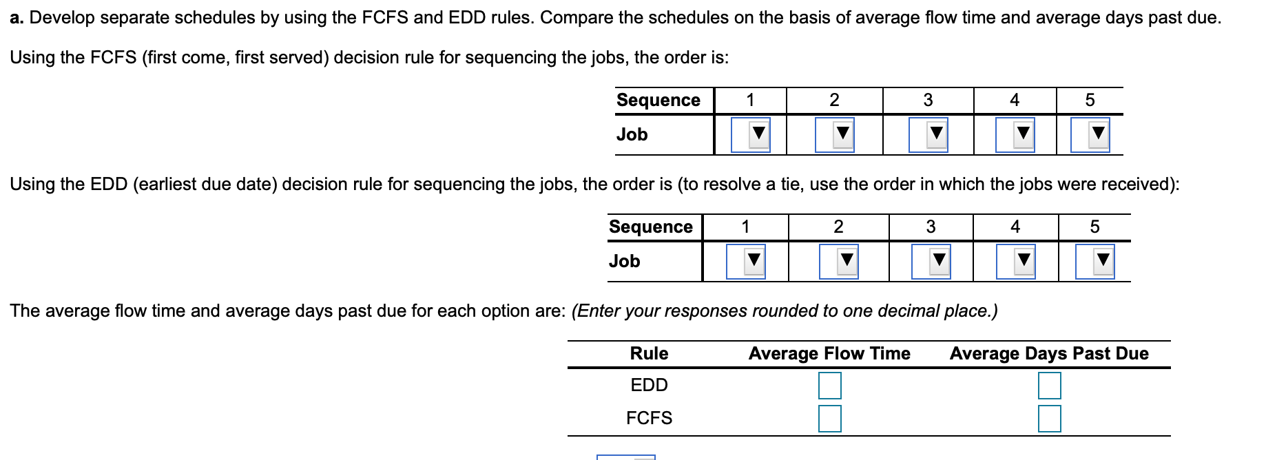Viewport: 1266px width, 460px height.
Task: Select the FCFS Average Flow Time input box
Action: coord(830,417)
